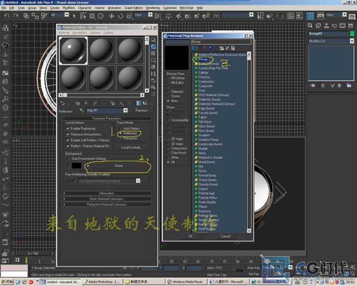This screenshot has width=357, height=286.
Task: Open the Modifiers menu
Action: pyautogui.click(x=69, y=8)
